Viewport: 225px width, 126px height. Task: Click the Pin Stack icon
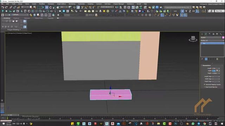tap(202, 59)
